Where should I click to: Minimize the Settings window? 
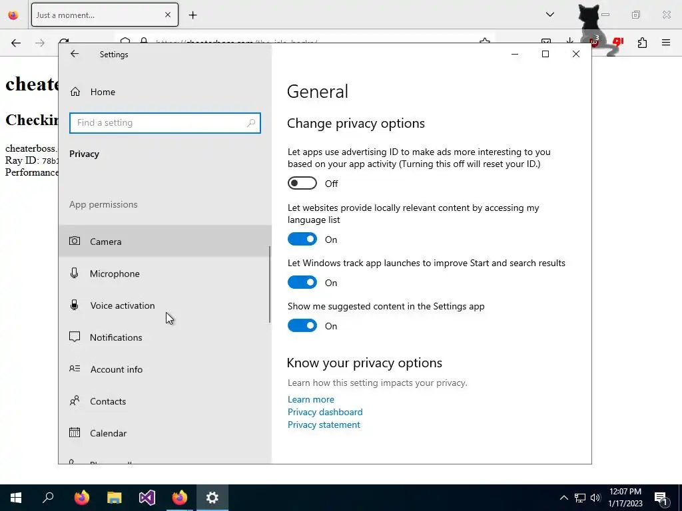pyautogui.click(x=515, y=54)
